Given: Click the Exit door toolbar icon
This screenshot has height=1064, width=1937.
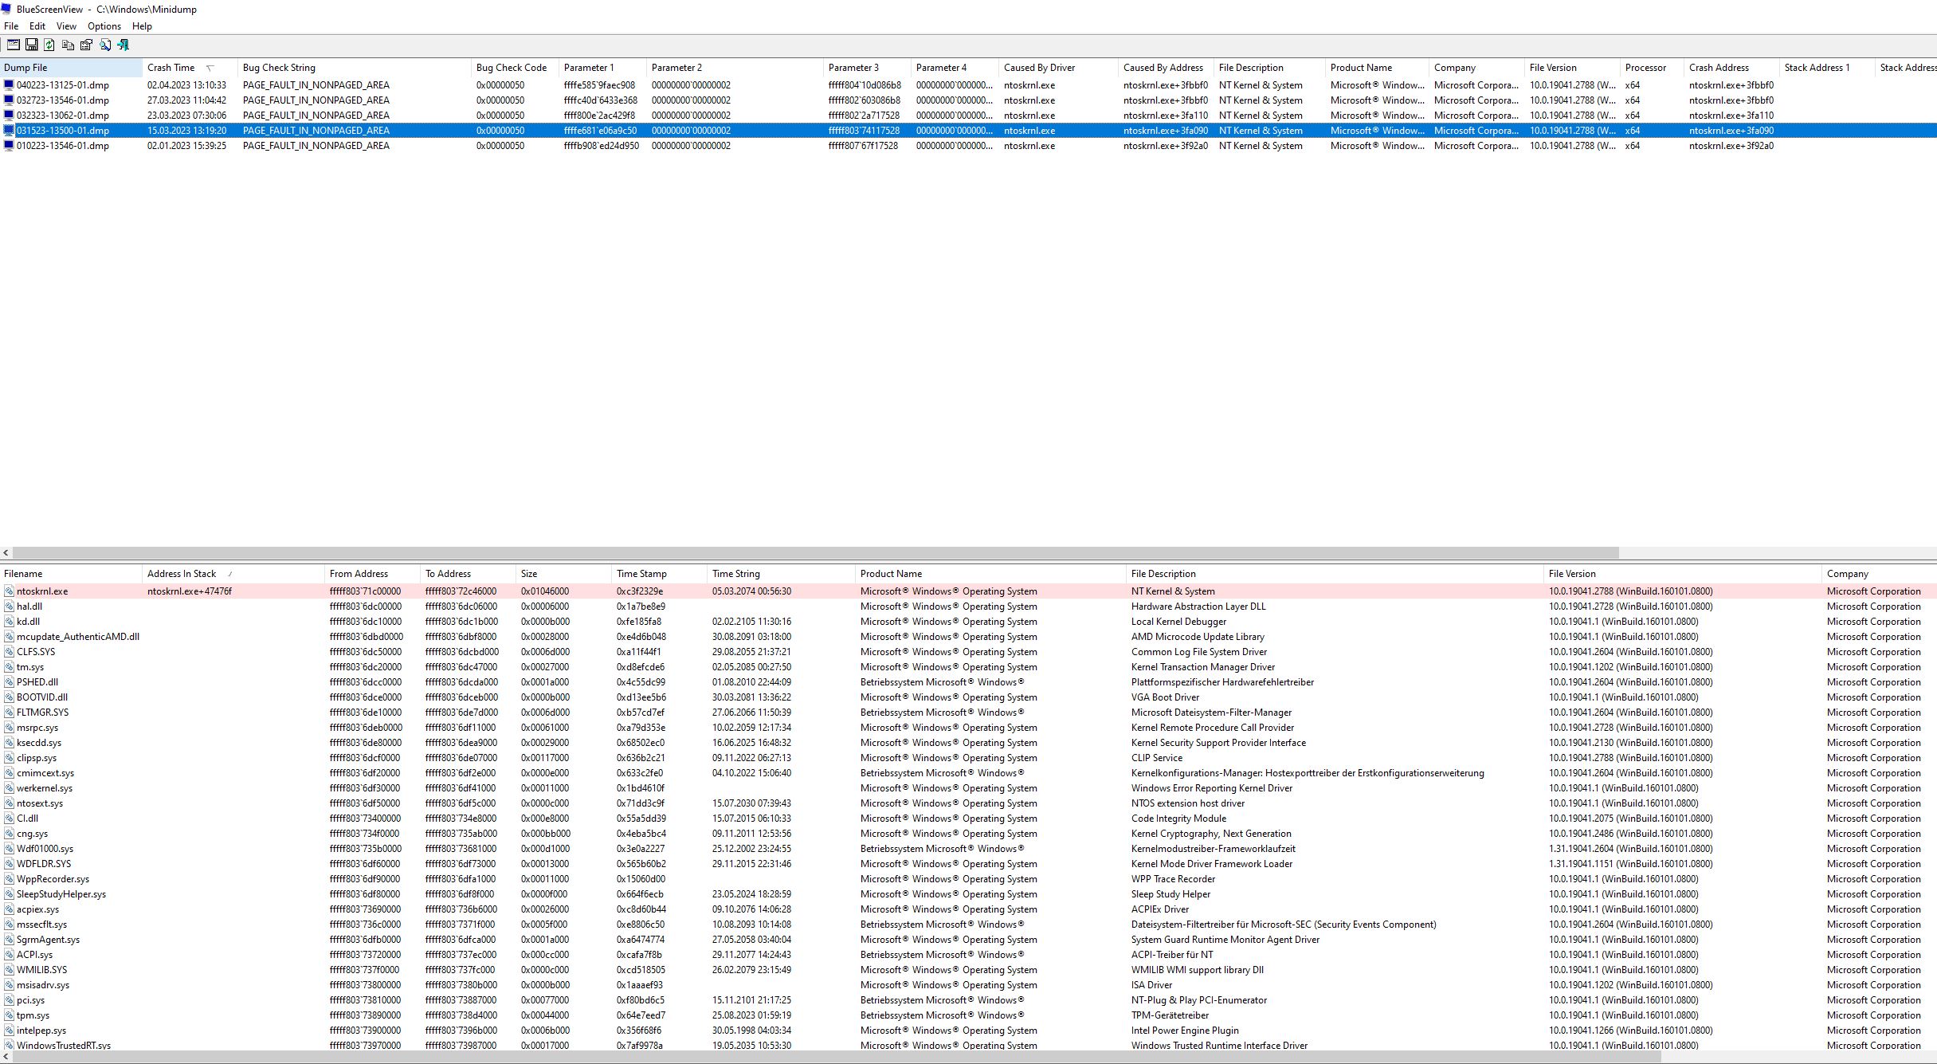Looking at the screenshot, I should pos(123,45).
